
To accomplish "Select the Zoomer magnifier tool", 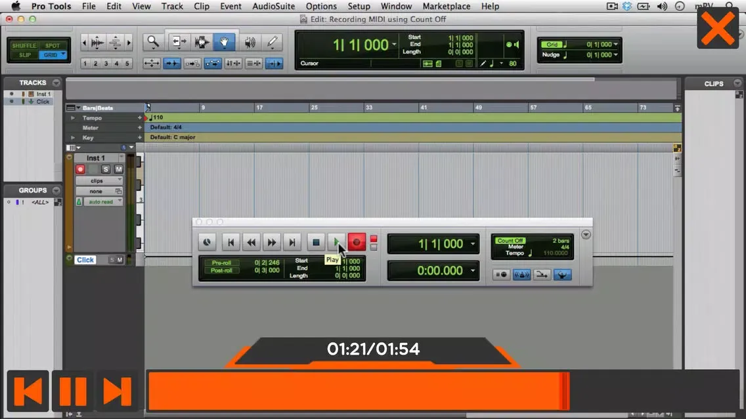I will (x=153, y=42).
